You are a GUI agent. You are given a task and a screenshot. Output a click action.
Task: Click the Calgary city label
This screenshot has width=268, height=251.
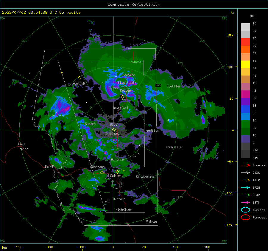116,175
